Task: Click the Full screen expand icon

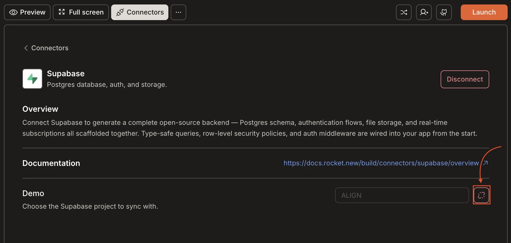Action: pyautogui.click(x=61, y=12)
